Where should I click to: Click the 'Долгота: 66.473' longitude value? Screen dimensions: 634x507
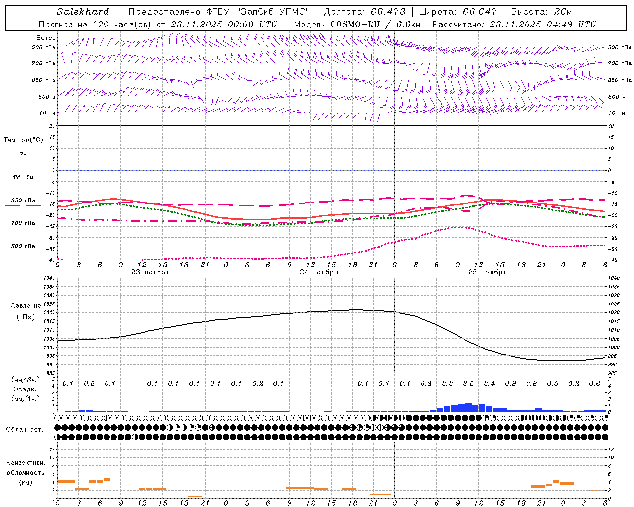coord(365,12)
